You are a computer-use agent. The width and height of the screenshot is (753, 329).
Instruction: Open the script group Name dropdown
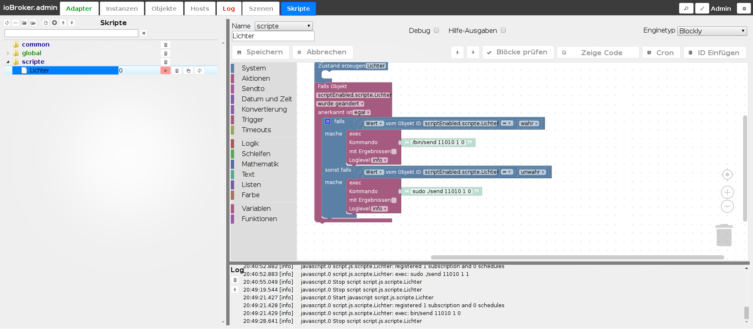tap(284, 26)
